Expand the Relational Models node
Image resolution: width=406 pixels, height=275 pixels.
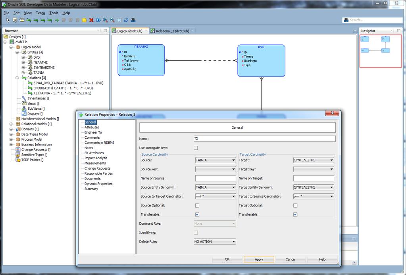11,124
